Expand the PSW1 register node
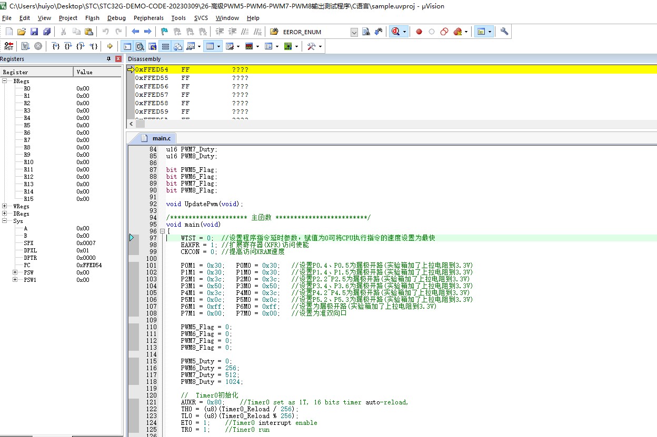Image resolution: width=657 pixels, height=437 pixels. pos(15,280)
